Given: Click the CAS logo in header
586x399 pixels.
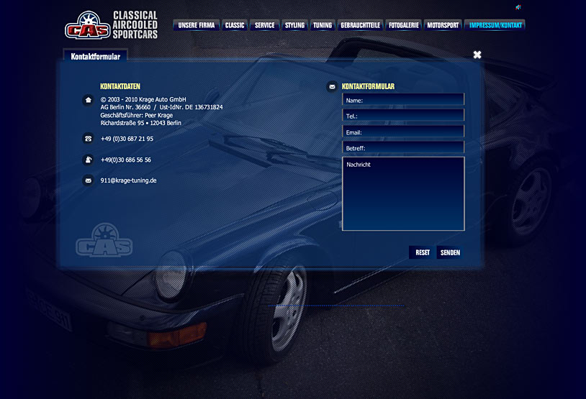Looking at the screenshot, I should pyautogui.click(x=87, y=26).
